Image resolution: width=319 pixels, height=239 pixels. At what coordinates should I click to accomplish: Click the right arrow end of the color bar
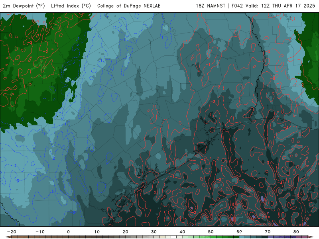(311, 237)
